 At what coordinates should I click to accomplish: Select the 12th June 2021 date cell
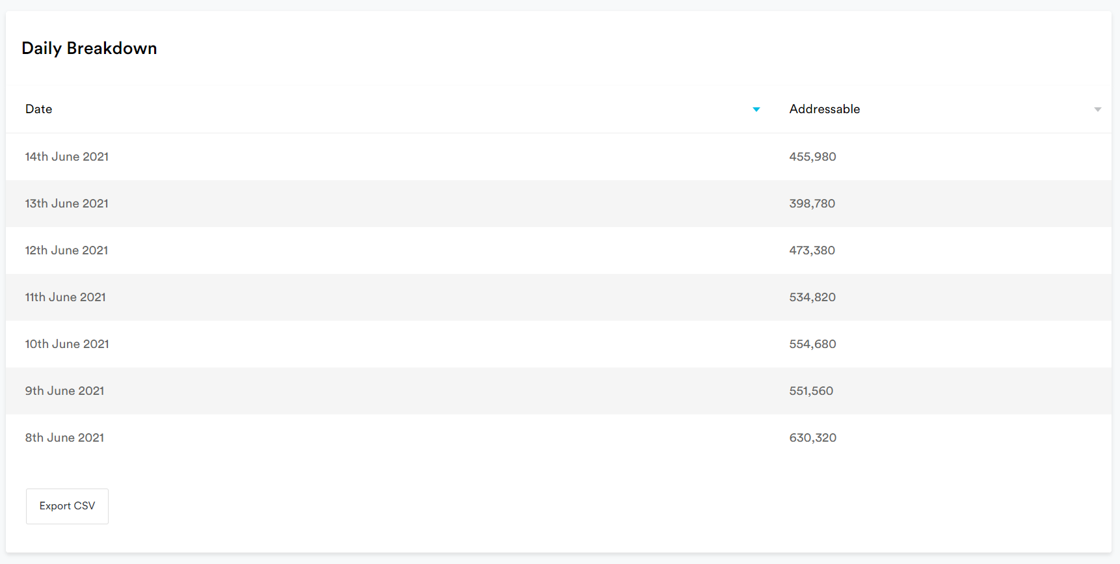[x=66, y=250]
